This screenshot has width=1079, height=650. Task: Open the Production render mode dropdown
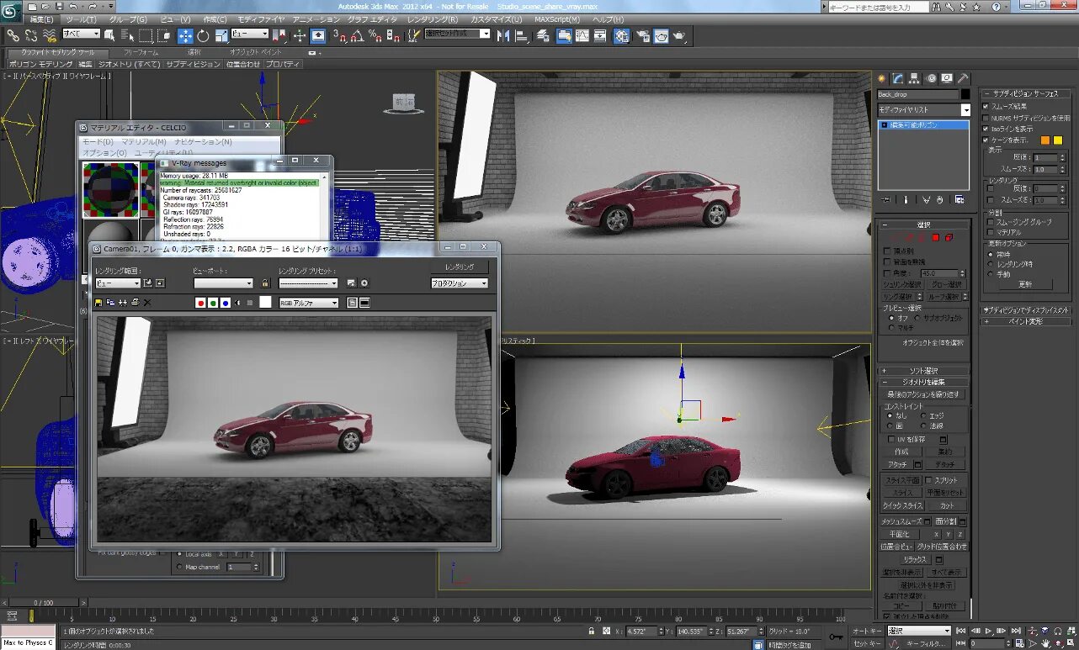[x=460, y=283]
